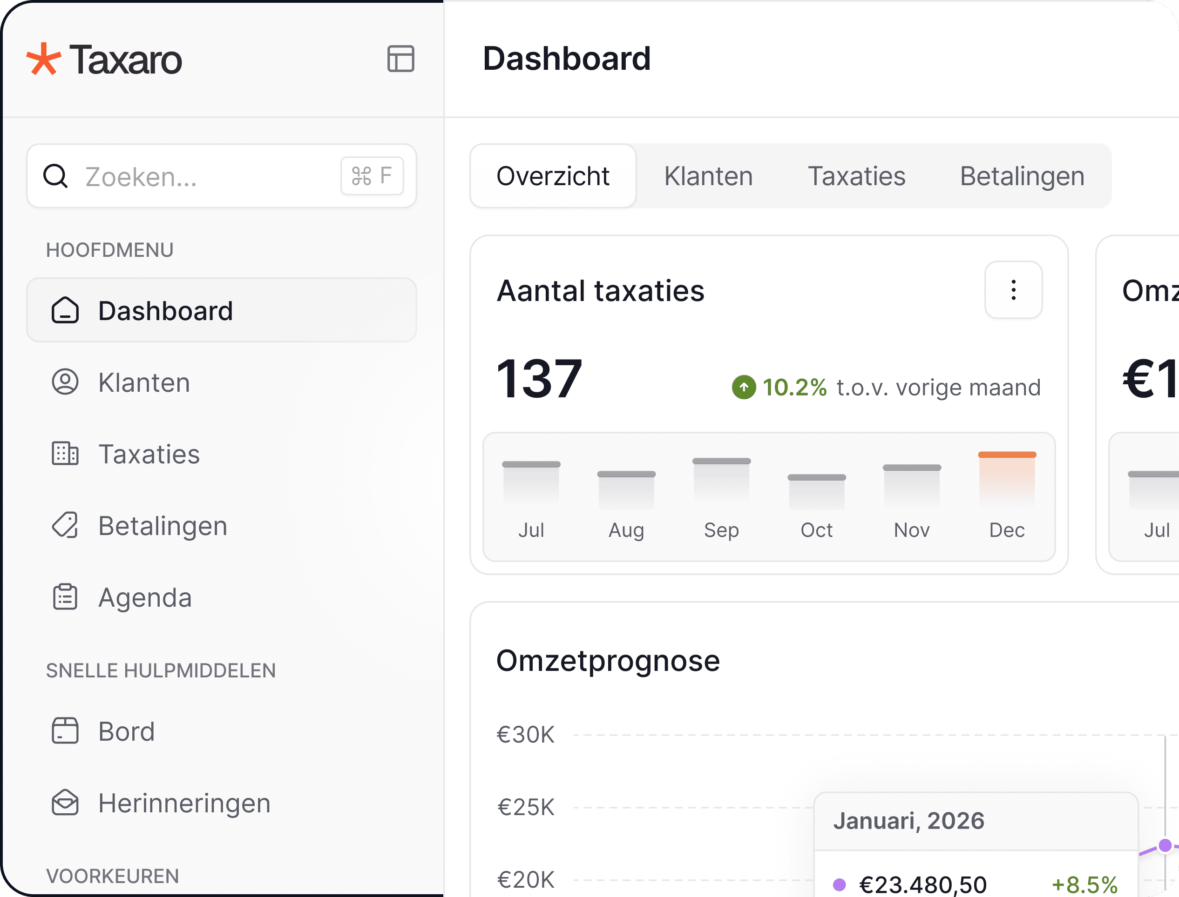Click the Taxaro star logo
This screenshot has height=897, width=1179.
click(x=43, y=59)
